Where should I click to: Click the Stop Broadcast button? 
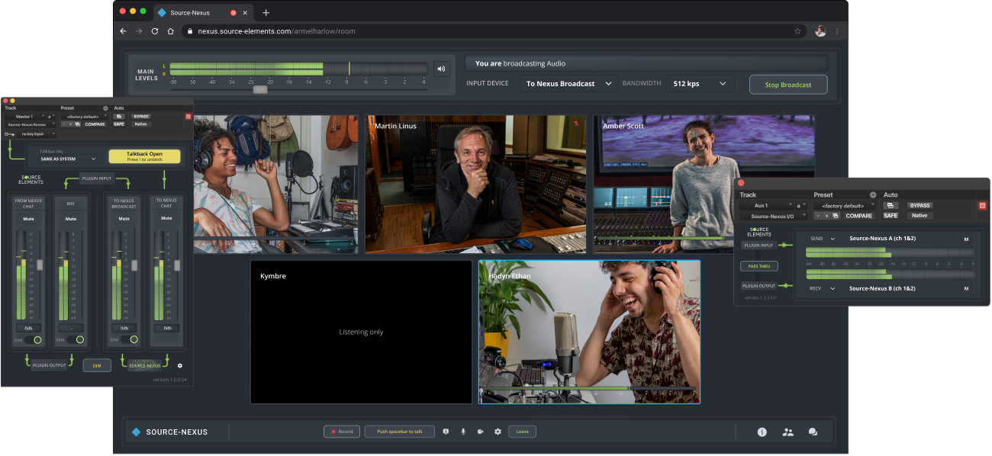click(x=788, y=84)
